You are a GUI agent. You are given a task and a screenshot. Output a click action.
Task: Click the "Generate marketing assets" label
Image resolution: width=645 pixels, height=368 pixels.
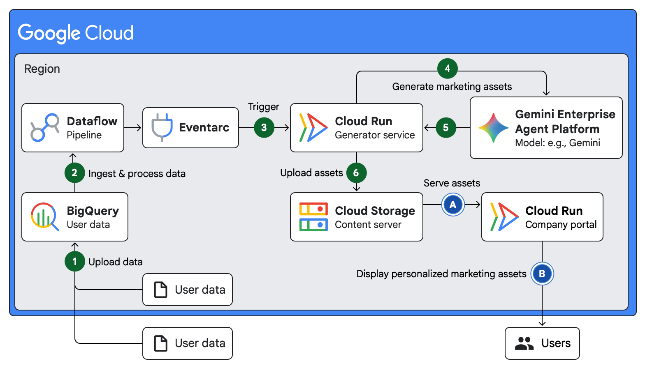[452, 87]
